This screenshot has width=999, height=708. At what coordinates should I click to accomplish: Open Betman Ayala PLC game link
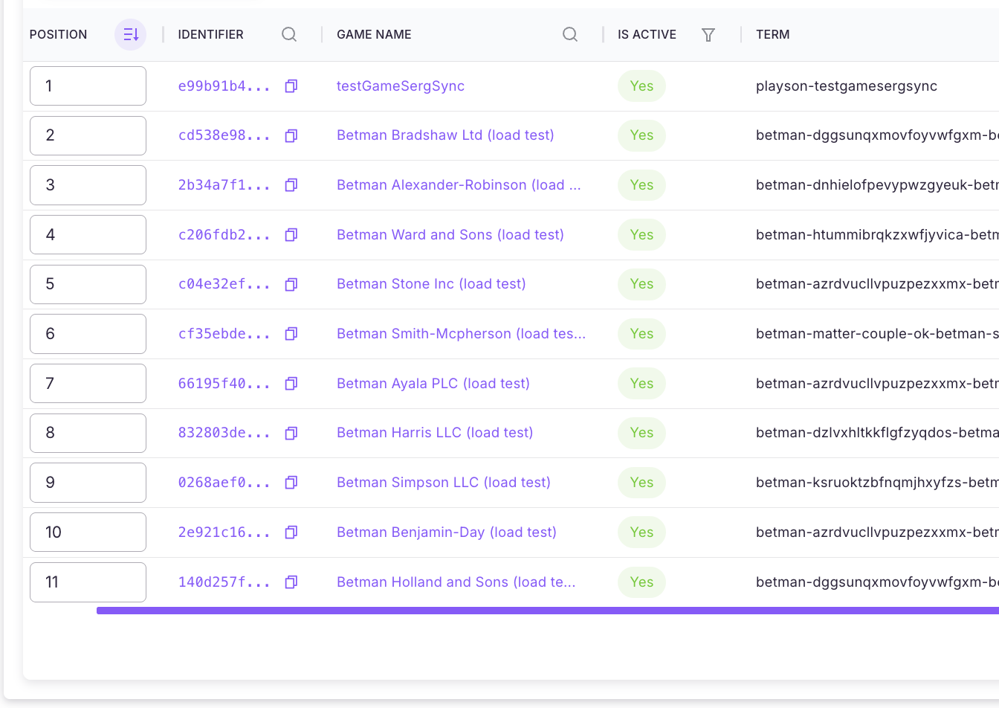pyautogui.click(x=433, y=384)
